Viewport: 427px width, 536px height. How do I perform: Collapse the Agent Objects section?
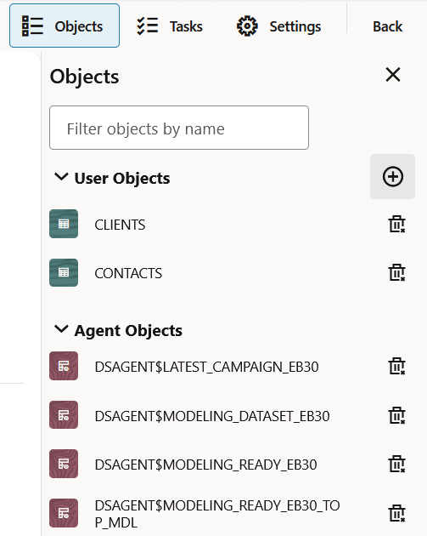click(61, 329)
